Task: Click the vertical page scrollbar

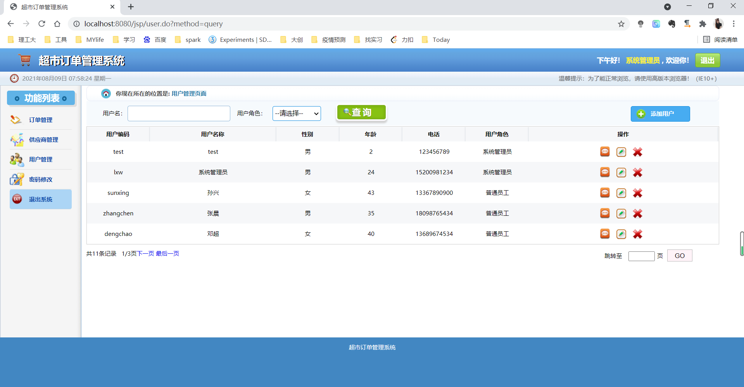Action: (742, 244)
